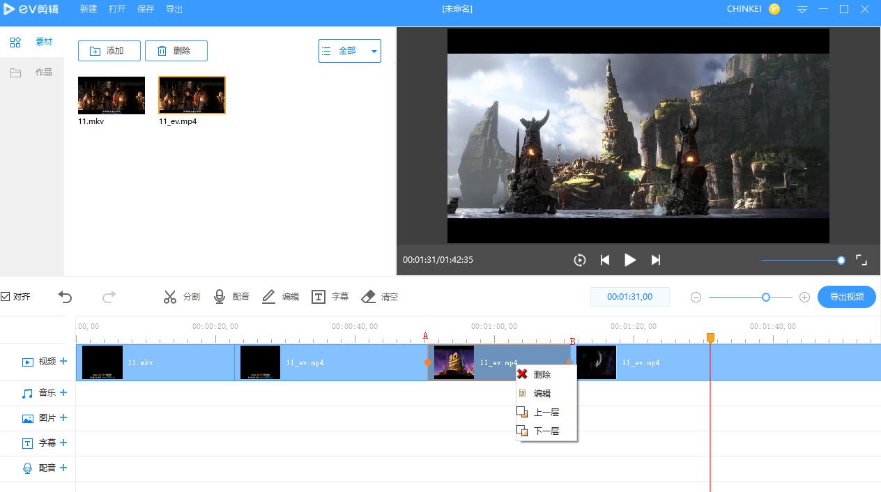The height and width of the screenshot is (492, 881).
Task: Click the clear (清空) eraser icon
Action: 369,297
